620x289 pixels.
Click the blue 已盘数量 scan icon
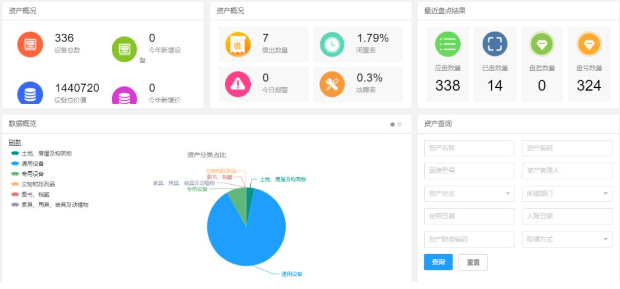point(495,44)
